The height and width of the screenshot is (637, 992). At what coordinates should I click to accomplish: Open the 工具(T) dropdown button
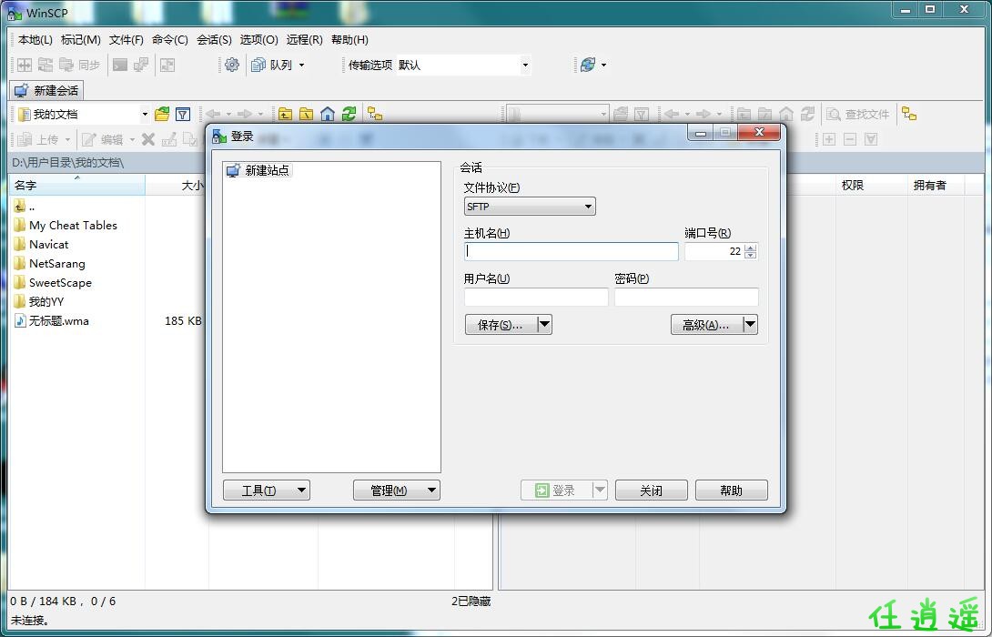click(x=267, y=490)
